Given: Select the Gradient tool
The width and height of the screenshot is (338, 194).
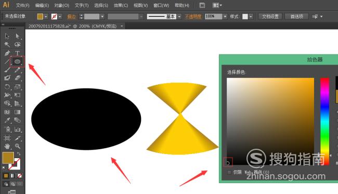Looking at the screenshot, I should [x=18, y=112].
